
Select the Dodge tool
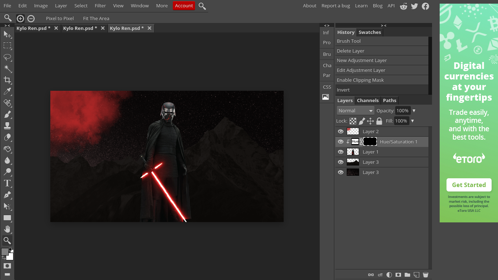(x=7, y=172)
